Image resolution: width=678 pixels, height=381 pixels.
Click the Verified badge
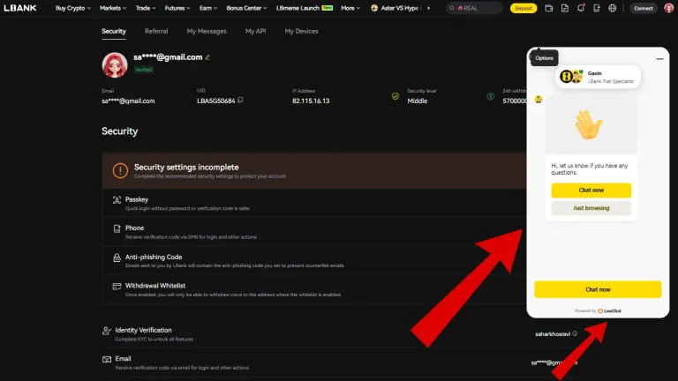(143, 70)
